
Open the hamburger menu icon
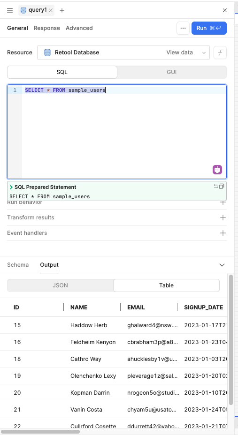click(10, 10)
